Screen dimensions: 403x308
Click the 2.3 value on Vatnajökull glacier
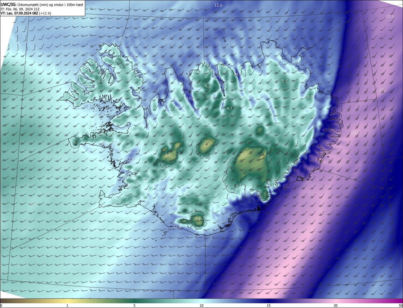(x=244, y=155)
